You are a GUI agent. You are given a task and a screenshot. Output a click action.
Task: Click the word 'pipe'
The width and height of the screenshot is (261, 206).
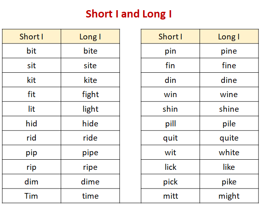click(x=90, y=153)
